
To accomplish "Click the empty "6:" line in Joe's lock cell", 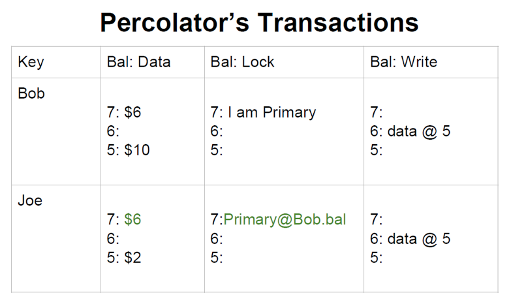I will [217, 238].
